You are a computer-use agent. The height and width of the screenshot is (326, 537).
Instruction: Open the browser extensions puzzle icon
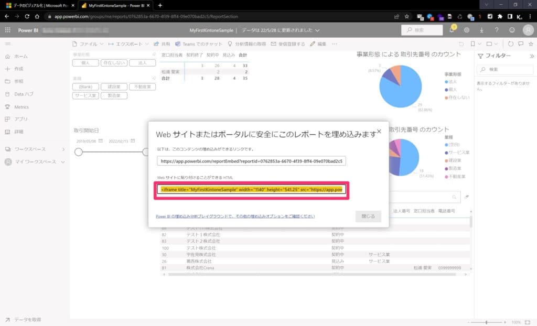tap(500, 16)
